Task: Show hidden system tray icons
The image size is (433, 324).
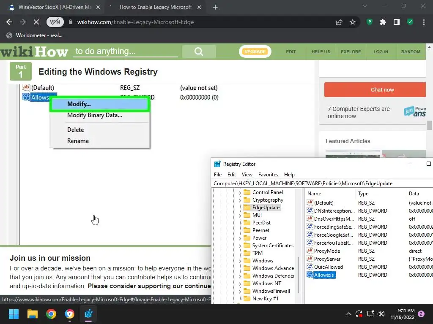Action: point(349,314)
